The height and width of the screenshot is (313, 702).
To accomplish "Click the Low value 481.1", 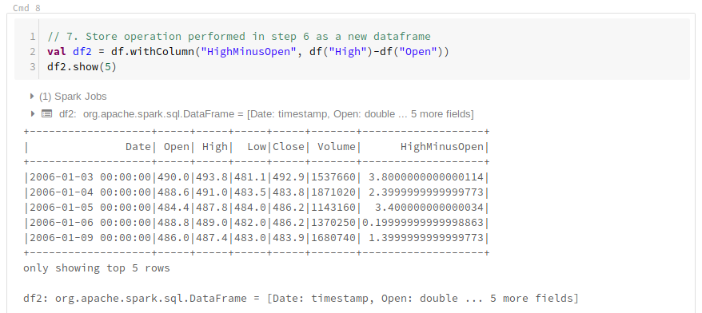I will [x=250, y=177].
